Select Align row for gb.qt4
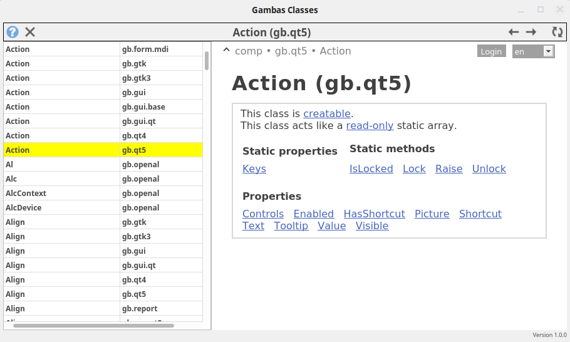Screen dimensions: 570x342 [103, 280]
